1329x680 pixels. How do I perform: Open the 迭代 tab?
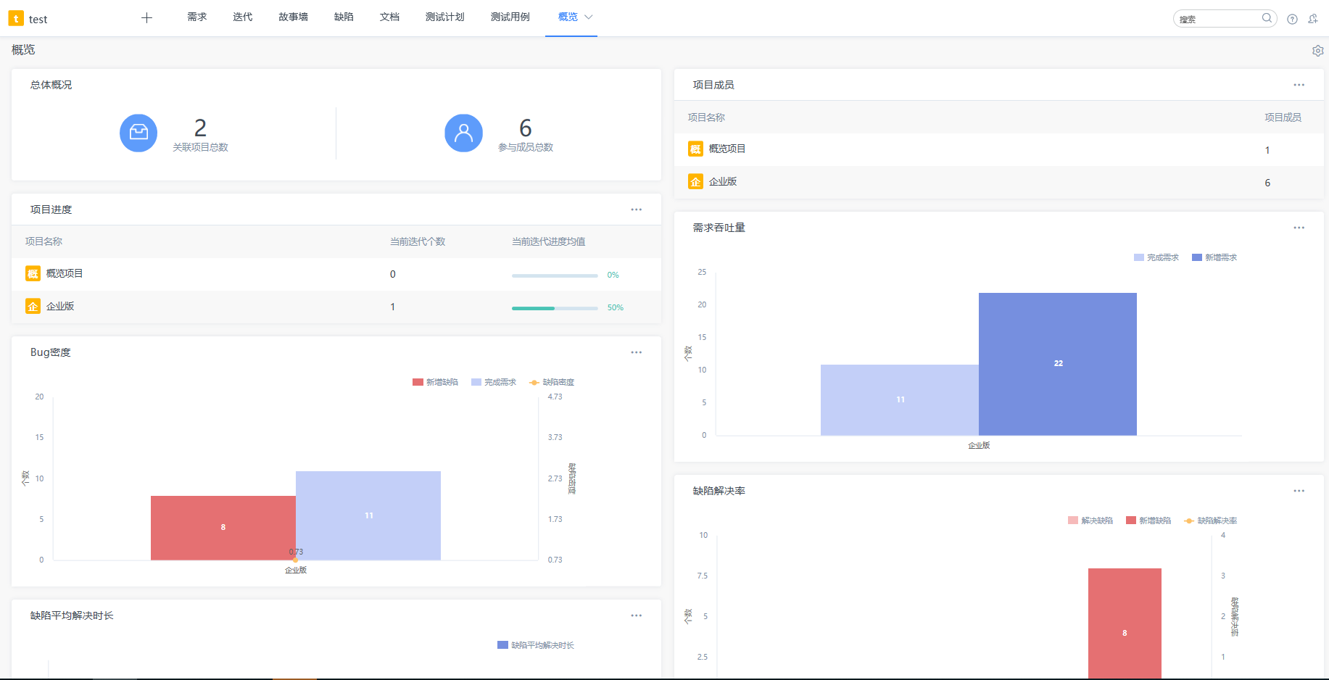[243, 17]
